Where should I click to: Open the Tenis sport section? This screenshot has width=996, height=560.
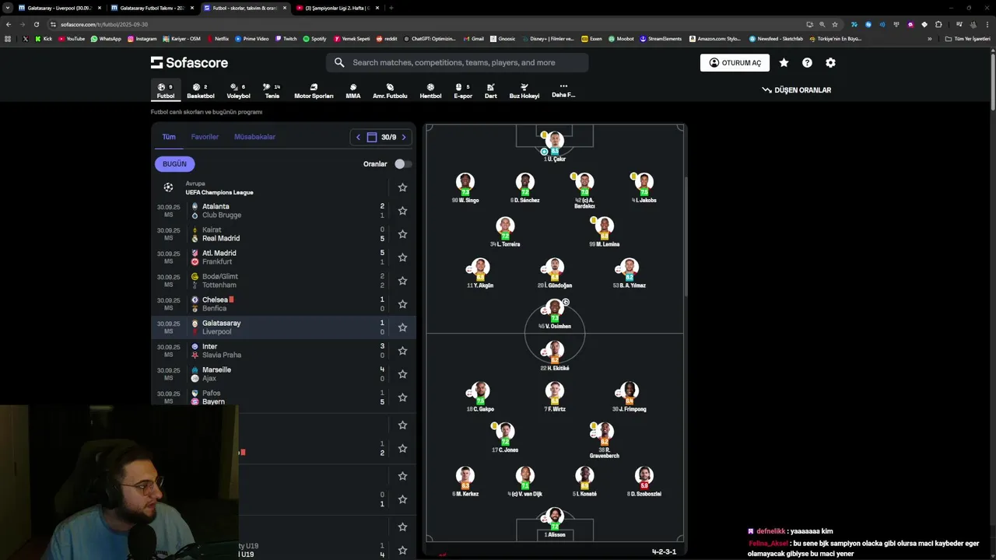click(x=272, y=91)
